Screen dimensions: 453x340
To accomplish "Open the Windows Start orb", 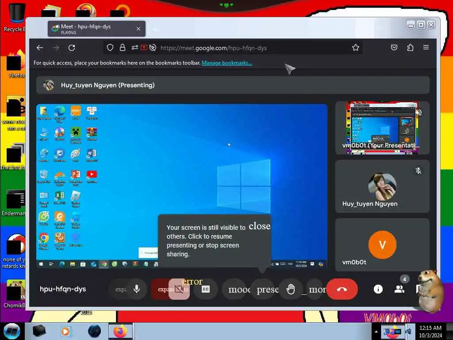I will pos(12,331).
